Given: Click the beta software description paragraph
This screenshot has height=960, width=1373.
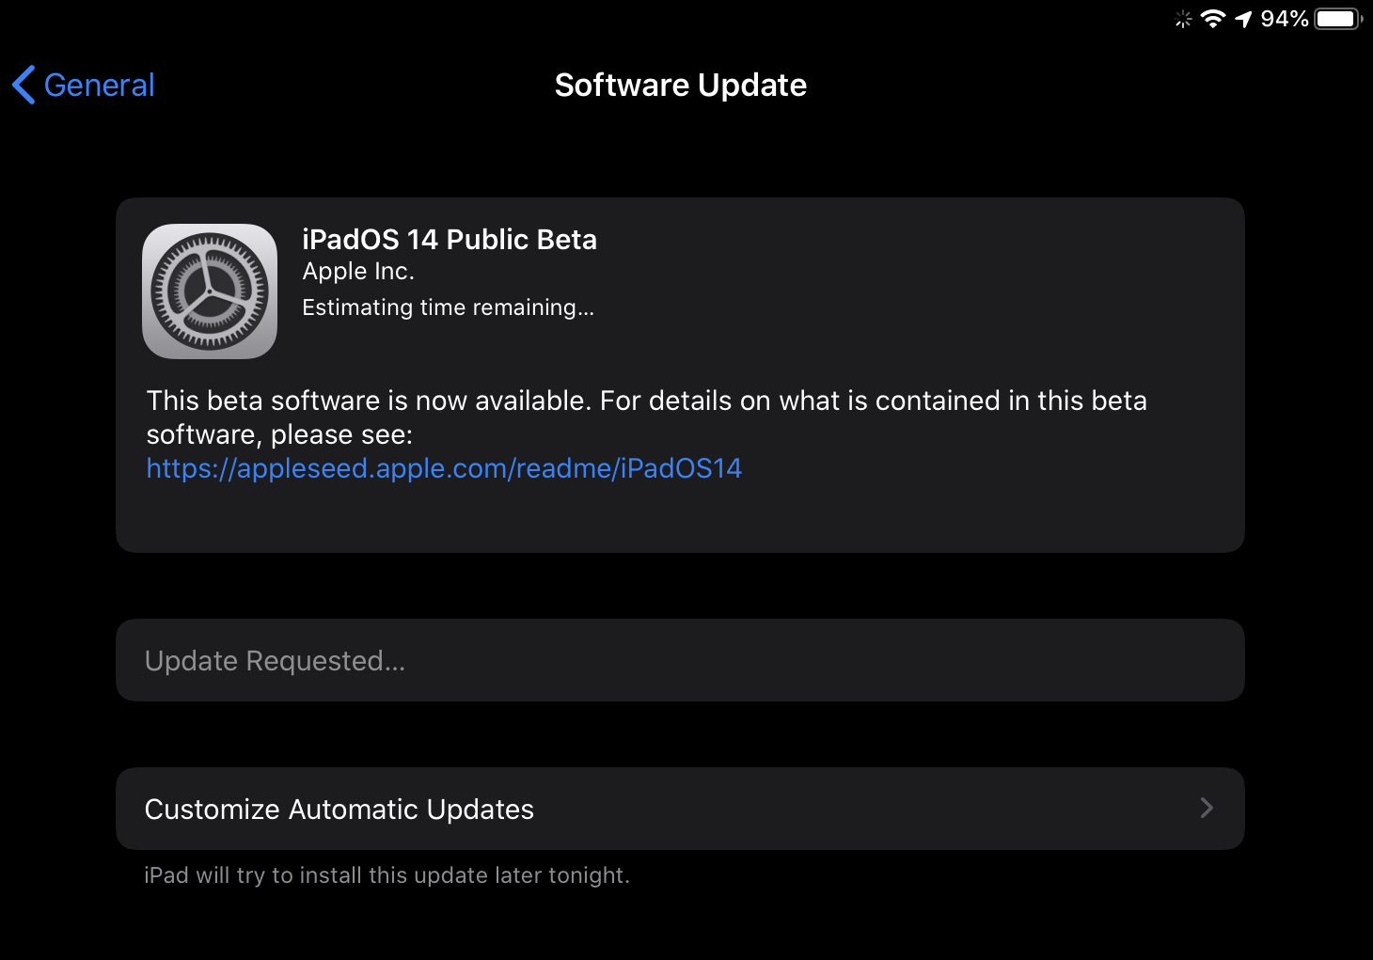Looking at the screenshot, I should (646, 401).
